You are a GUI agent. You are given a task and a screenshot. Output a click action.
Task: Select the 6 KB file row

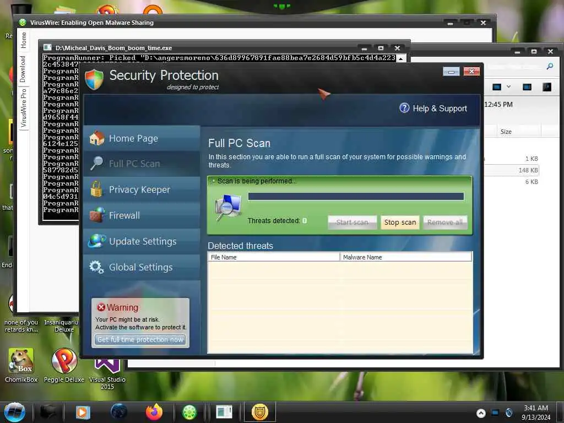tap(512, 182)
